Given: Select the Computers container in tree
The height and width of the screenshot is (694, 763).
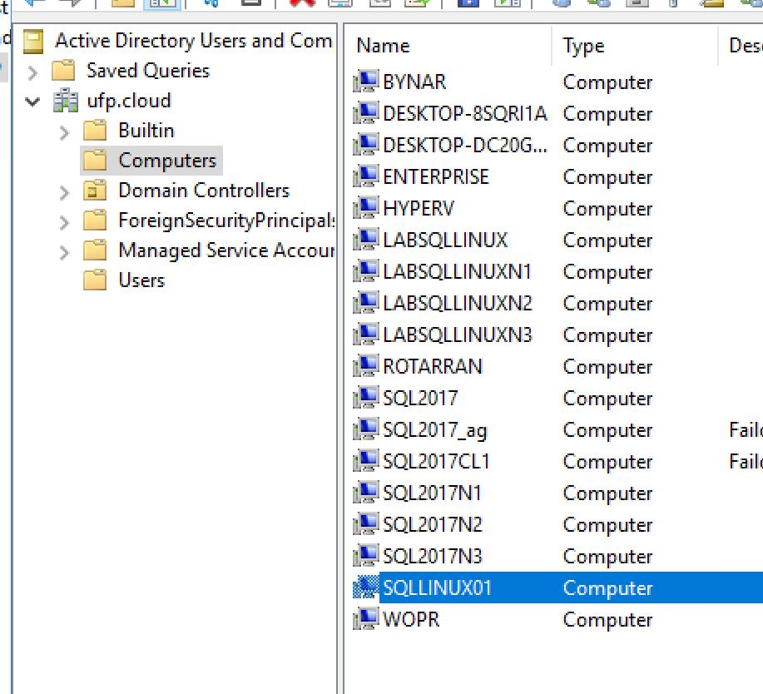Looking at the screenshot, I should (x=166, y=161).
